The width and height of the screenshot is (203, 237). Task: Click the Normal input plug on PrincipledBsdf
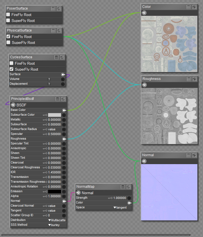pyautogui.click(x=64, y=201)
